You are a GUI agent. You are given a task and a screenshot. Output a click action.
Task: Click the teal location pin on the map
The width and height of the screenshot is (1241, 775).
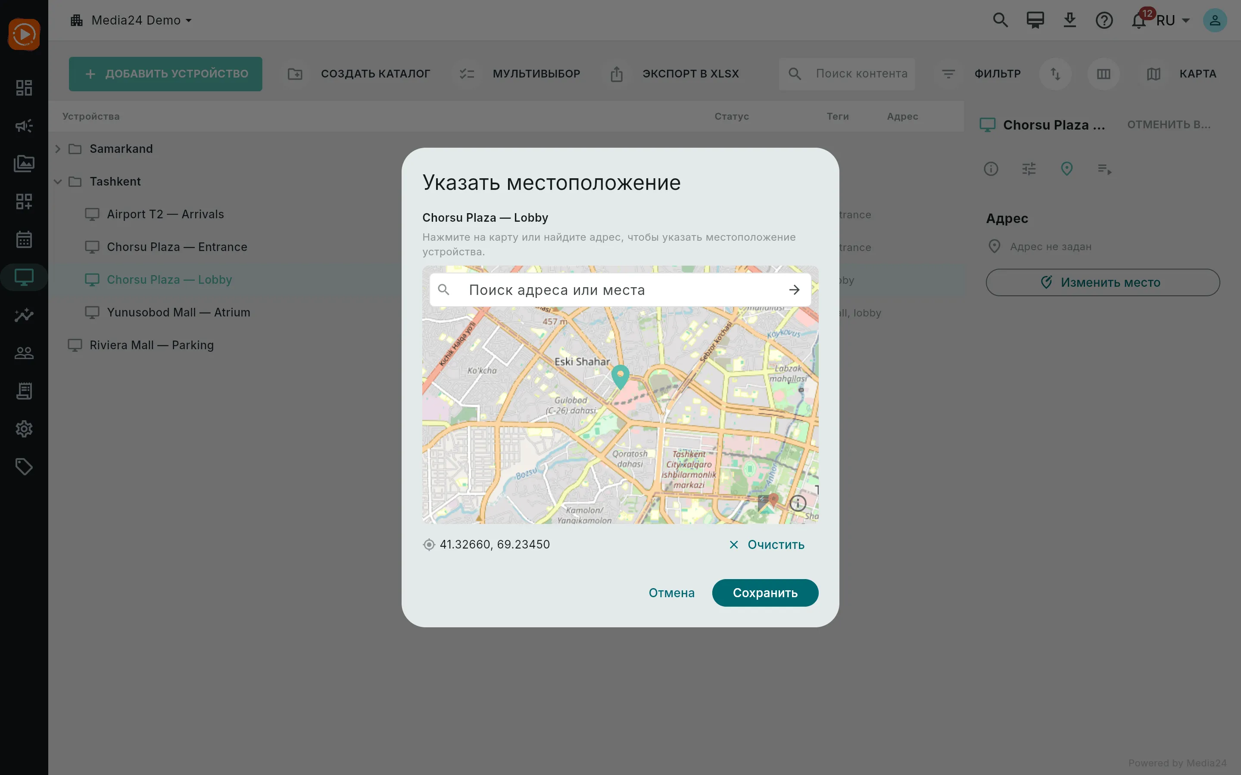coord(620,377)
